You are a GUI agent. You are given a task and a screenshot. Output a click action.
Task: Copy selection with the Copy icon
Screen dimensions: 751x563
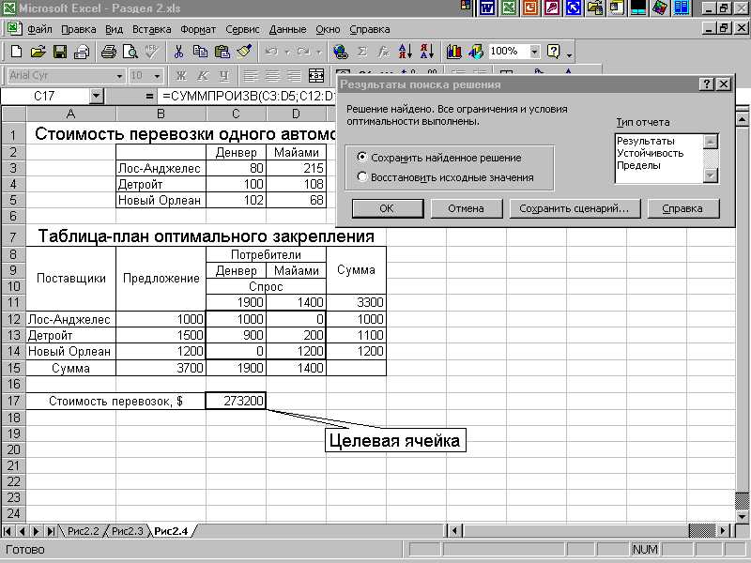point(200,52)
